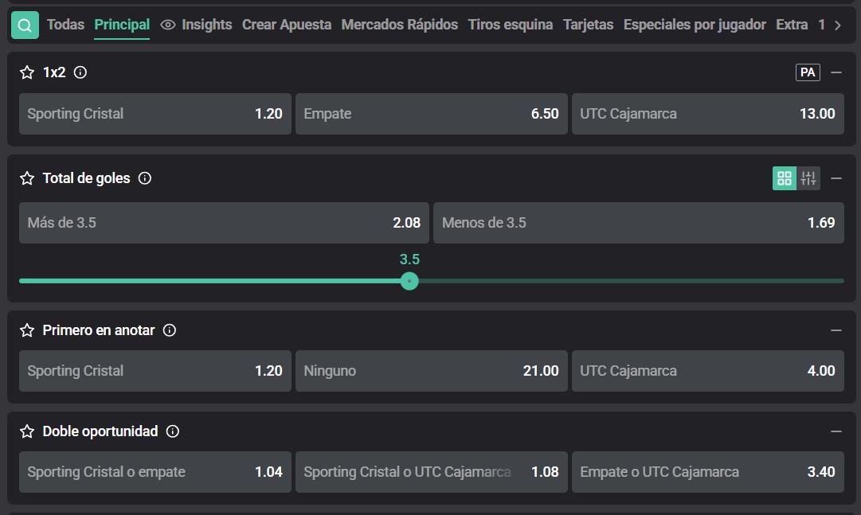Favorite the Total de goles star
The width and height of the screenshot is (861, 515).
coord(27,178)
